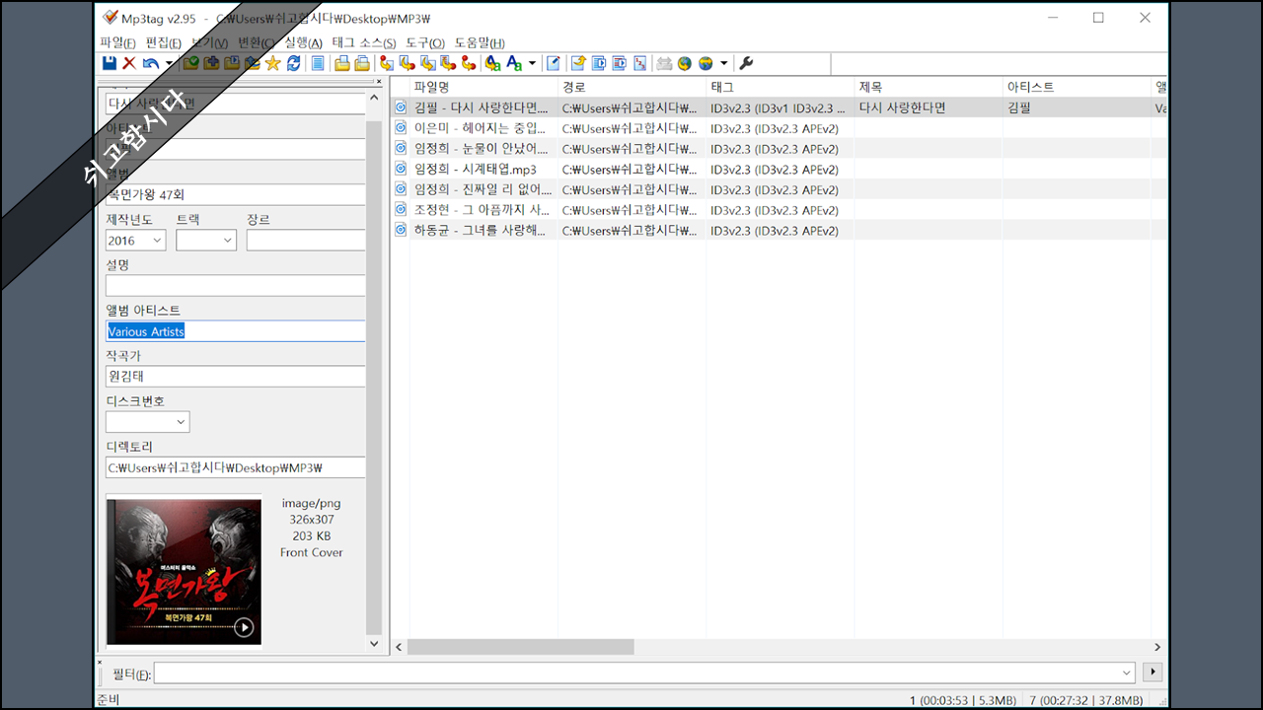The height and width of the screenshot is (710, 1263).
Task: Click the Select all files icon
Action: point(318,63)
